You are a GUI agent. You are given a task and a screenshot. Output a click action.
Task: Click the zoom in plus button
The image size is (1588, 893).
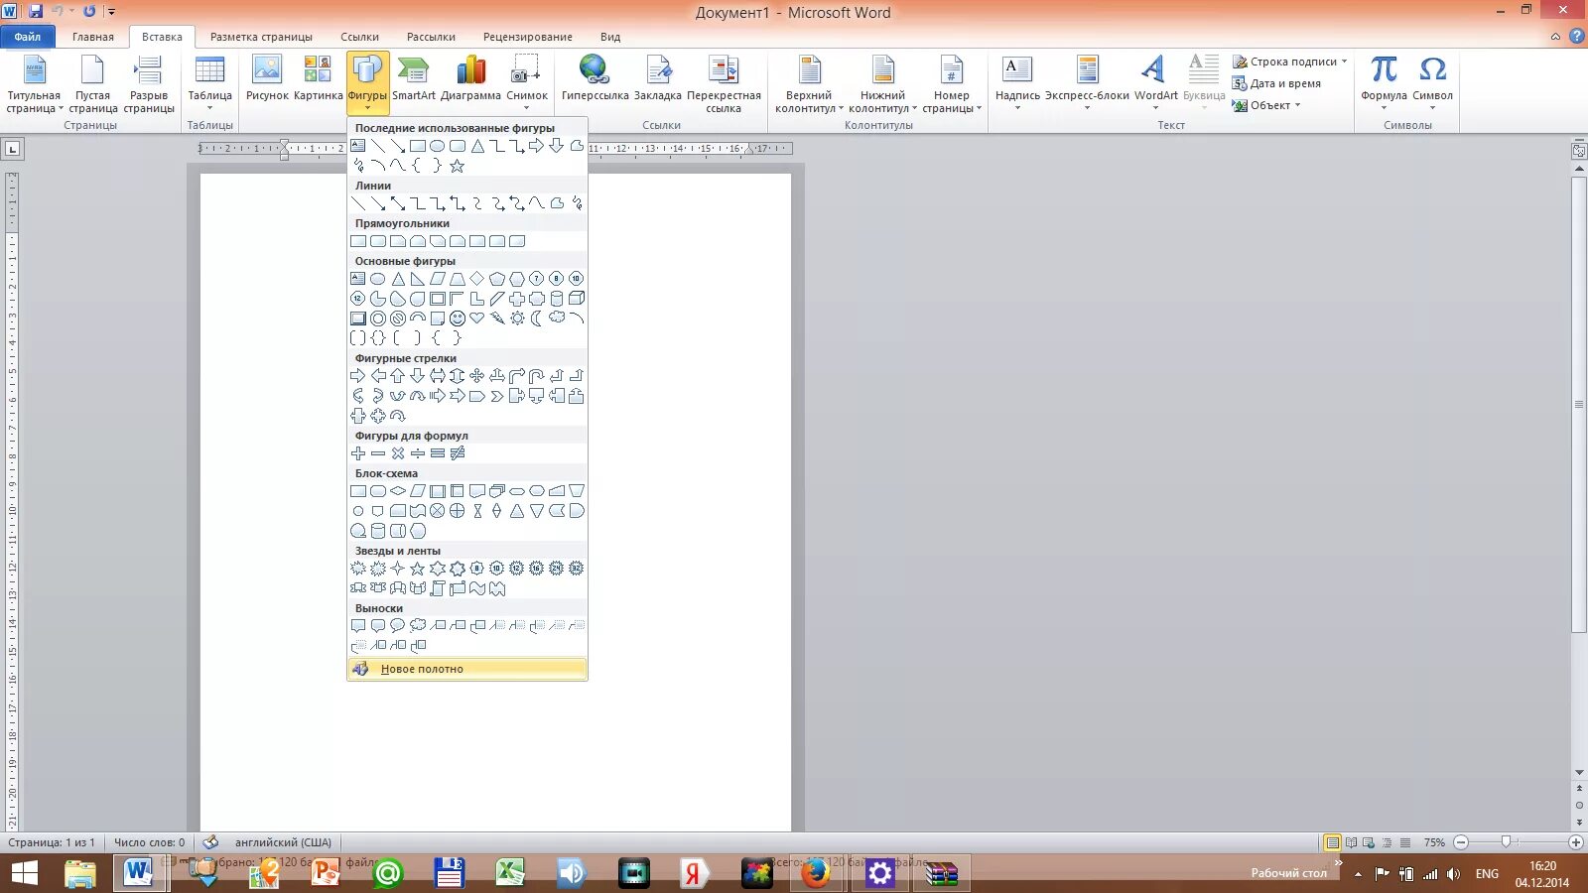pyautogui.click(x=1575, y=842)
